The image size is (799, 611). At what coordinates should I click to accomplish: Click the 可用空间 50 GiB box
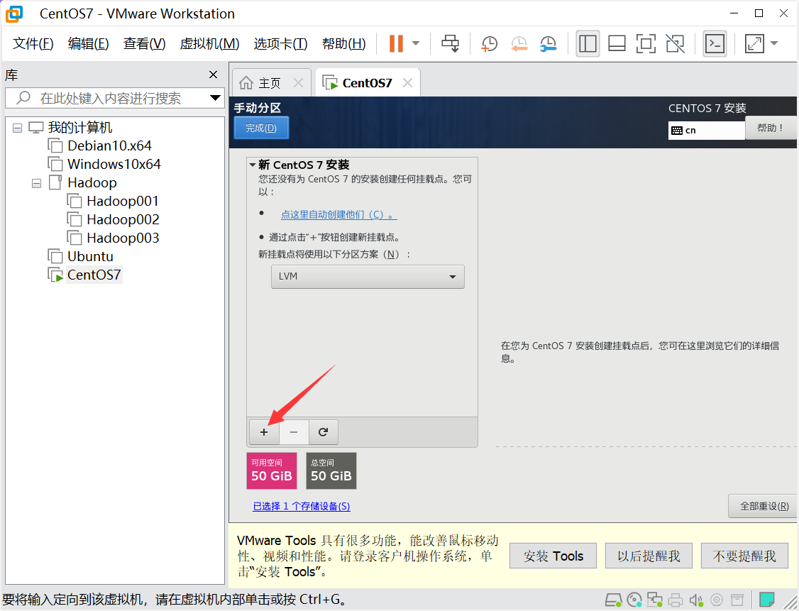[272, 471]
